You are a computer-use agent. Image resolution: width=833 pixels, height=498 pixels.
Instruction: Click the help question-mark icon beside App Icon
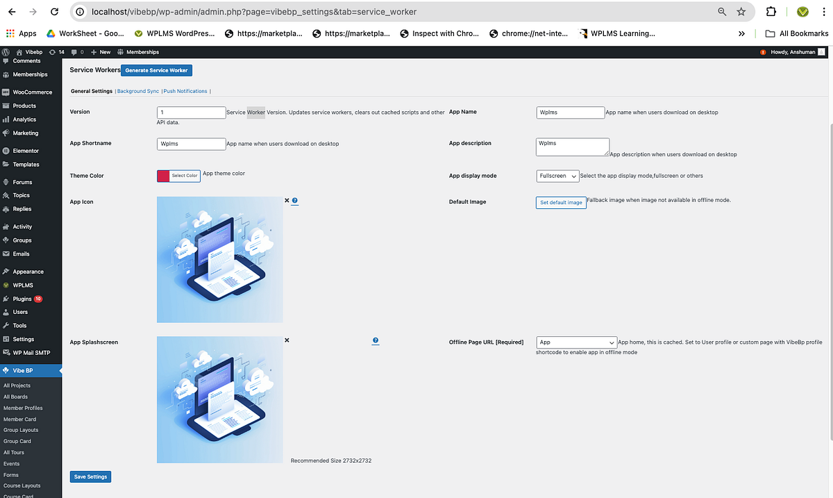pyautogui.click(x=294, y=200)
